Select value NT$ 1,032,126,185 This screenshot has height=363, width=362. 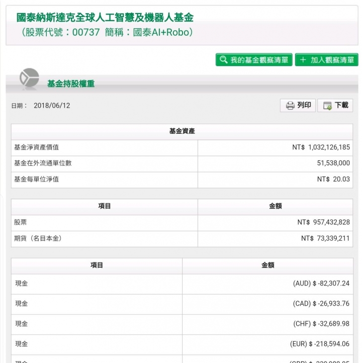click(x=321, y=147)
